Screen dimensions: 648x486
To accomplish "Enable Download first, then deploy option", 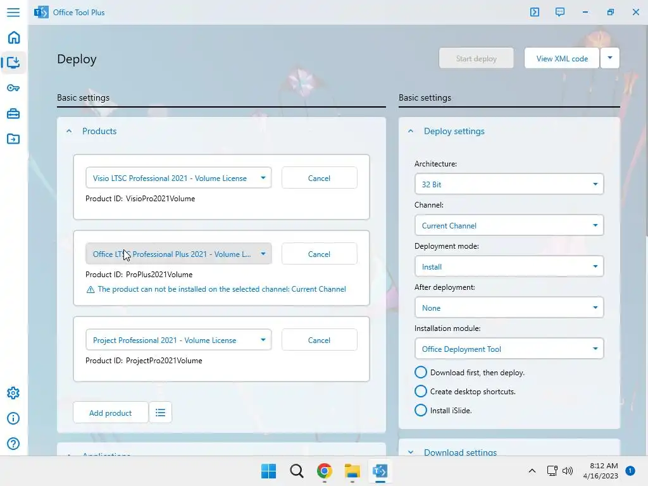I will [x=420, y=372].
